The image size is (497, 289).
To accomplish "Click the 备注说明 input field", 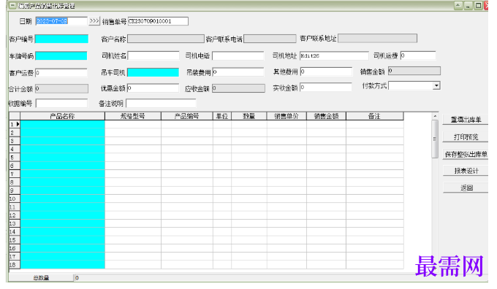I will 161,103.
